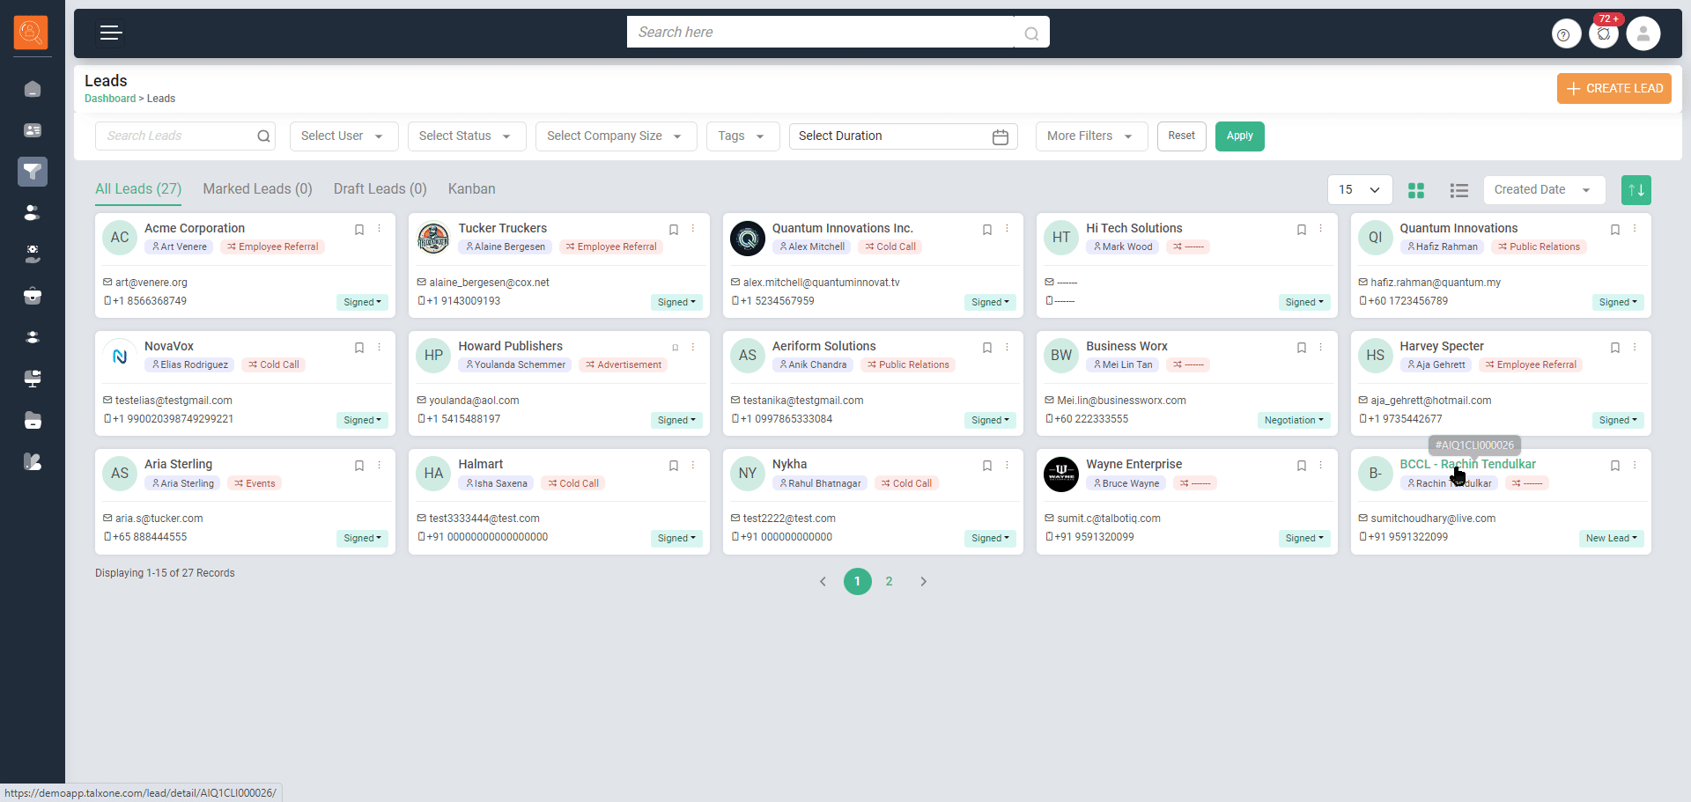Open Negotiation status dropdown on Business Worx

click(1293, 420)
